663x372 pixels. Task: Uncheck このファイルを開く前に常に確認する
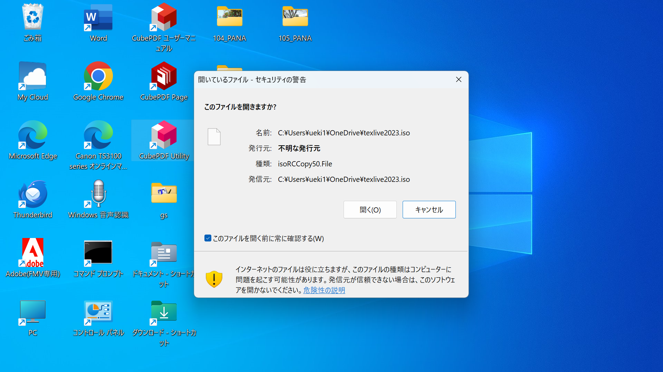208,238
